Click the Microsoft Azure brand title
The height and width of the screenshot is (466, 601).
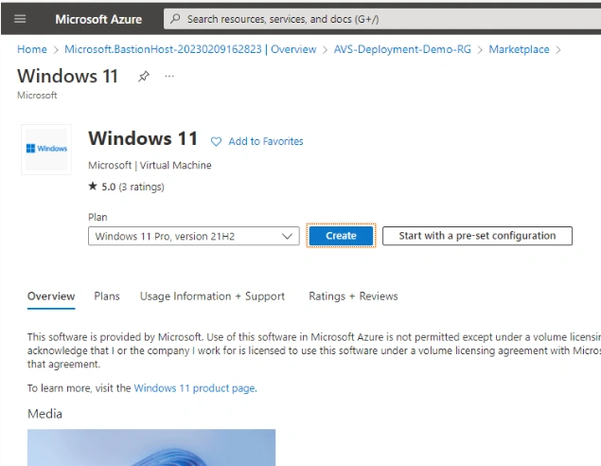pos(98,19)
